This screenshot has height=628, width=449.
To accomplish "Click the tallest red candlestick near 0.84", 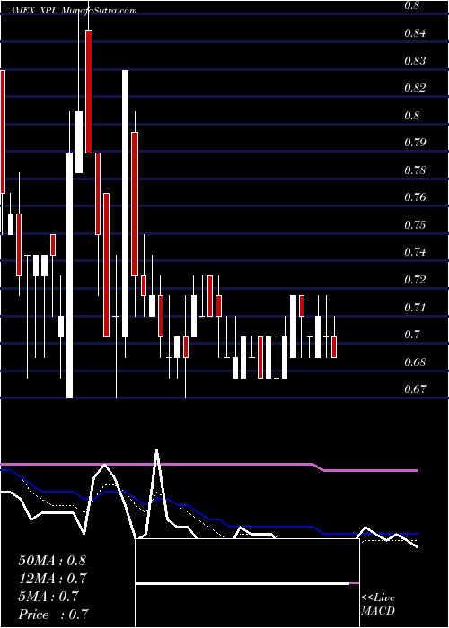I will pos(89,92).
